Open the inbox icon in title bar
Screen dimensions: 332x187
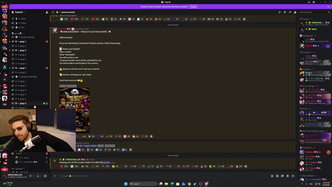tap(309, 2)
